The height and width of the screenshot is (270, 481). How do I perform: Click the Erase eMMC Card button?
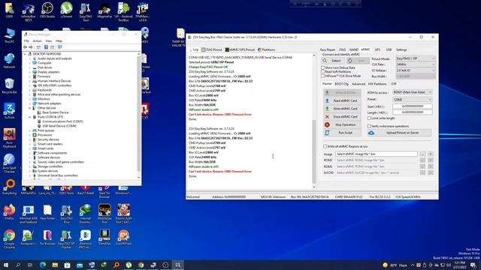[x=342, y=117]
